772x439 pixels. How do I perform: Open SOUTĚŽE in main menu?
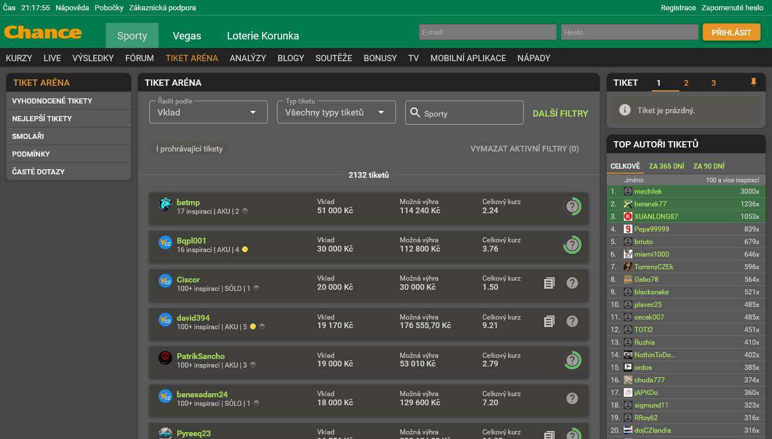(x=334, y=58)
